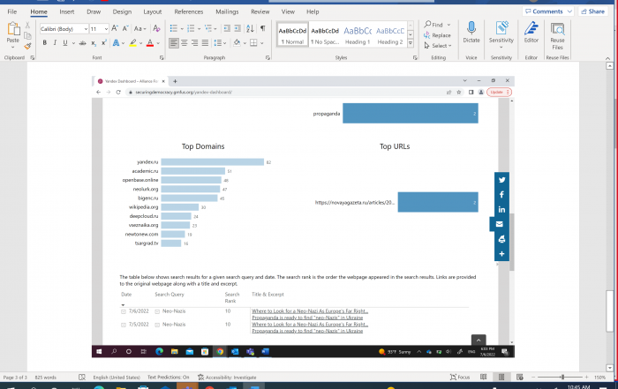Start Dictate microphone
Screen dimensions: 618x389
471,33
